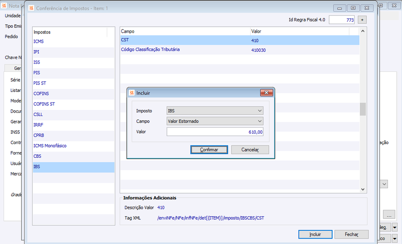Select PIS in the Impostos list

(x=73, y=73)
